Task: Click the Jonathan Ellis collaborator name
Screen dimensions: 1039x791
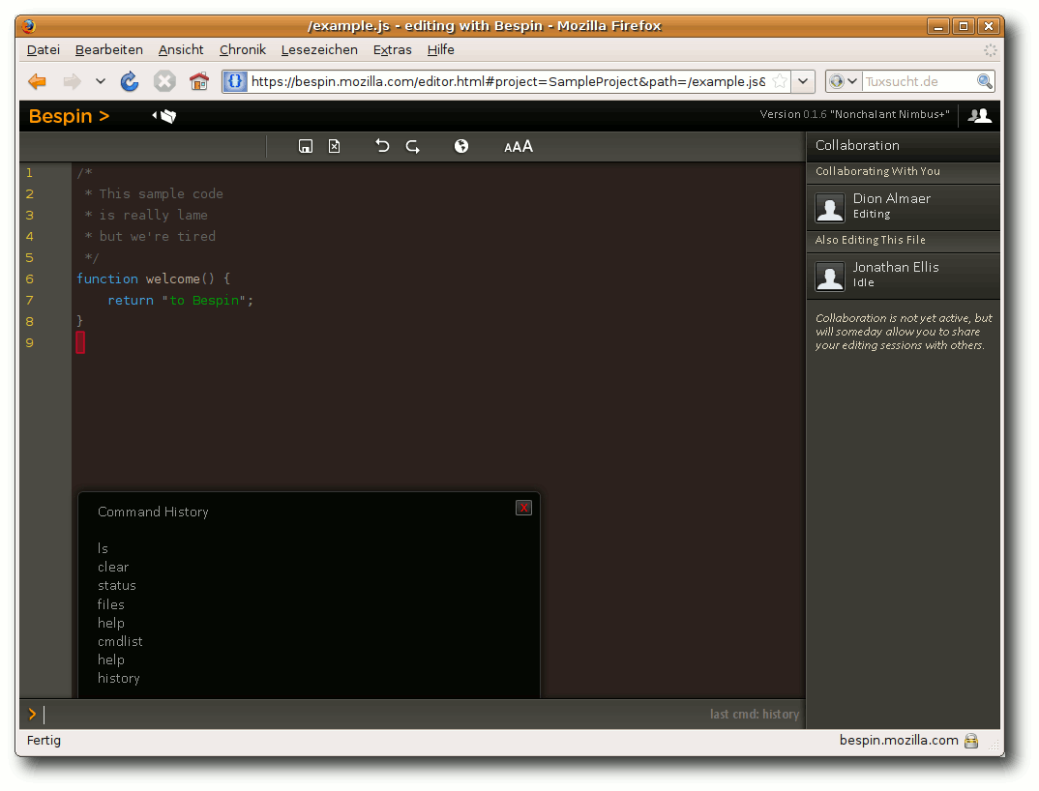Action: [x=895, y=267]
